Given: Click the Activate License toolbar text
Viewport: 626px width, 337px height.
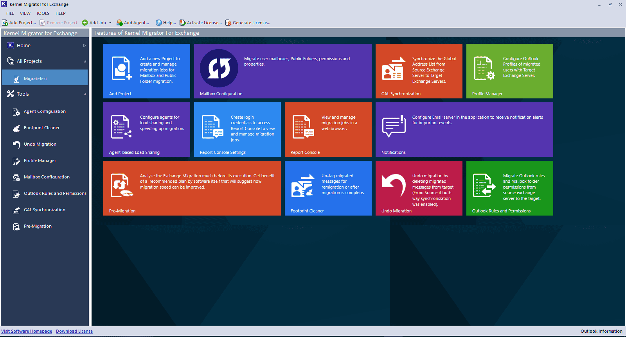Looking at the screenshot, I should (x=204, y=23).
